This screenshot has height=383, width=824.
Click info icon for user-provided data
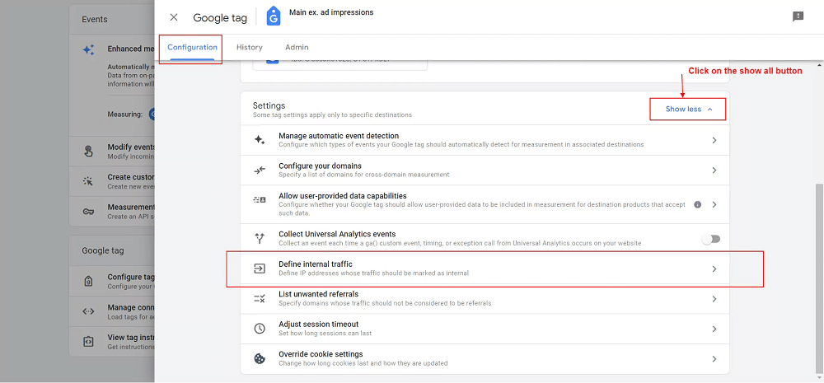(697, 204)
